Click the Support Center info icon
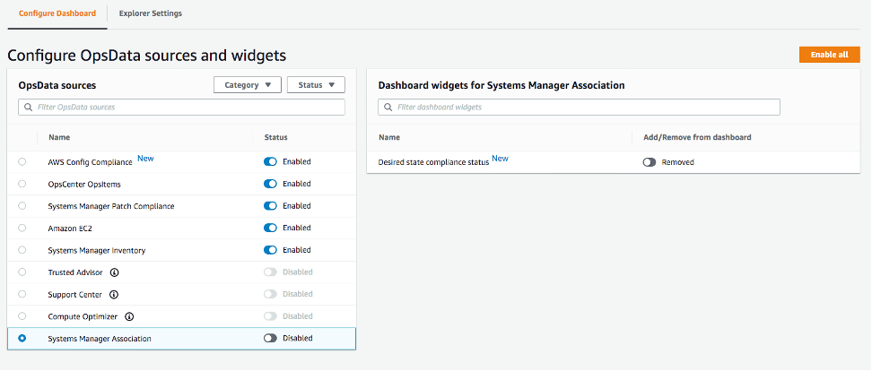The image size is (872, 371). point(113,294)
